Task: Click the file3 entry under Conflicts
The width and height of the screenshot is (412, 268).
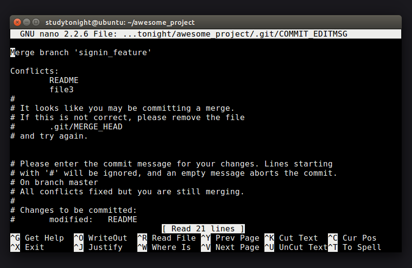Action: click(62, 89)
